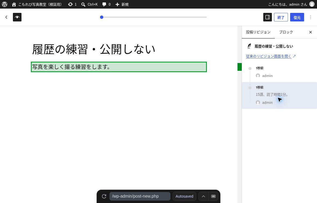The height and width of the screenshot is (203, 317).
Task: Click the revision slider handle
Action: pos(102,17)
